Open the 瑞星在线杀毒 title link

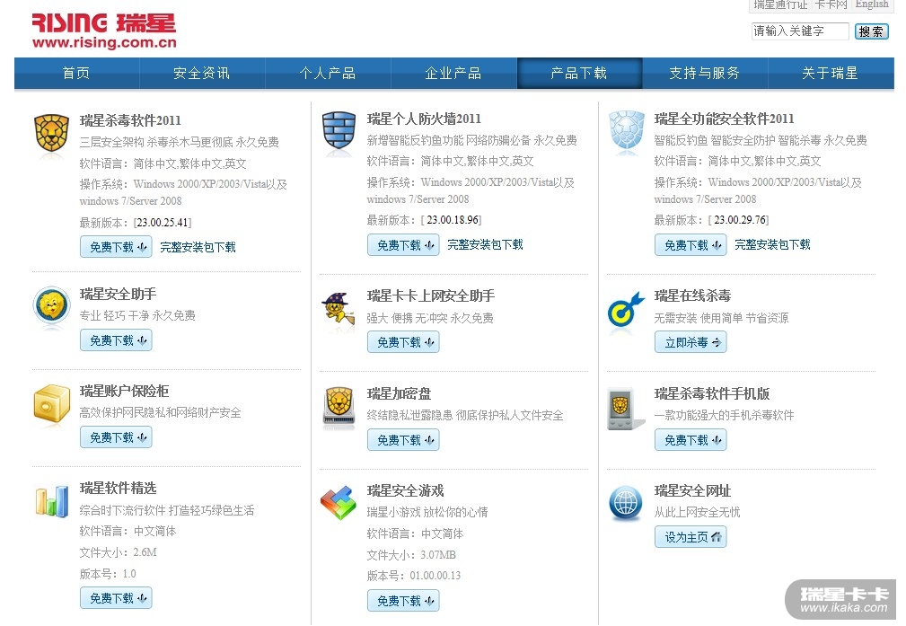692,296
